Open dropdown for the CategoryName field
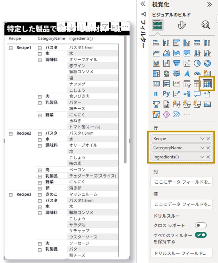The height and width of the screenshot is (263, 218). (x=202, y=148)
